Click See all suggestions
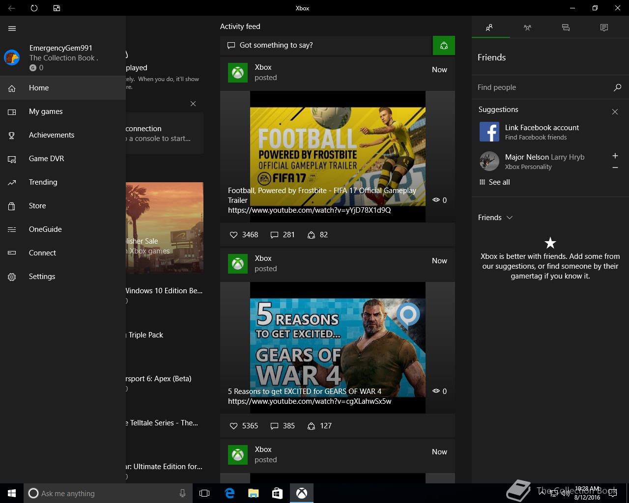 click(494, 182)
